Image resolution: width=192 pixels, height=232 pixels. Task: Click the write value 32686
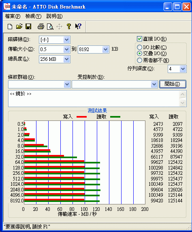pyautogui.click(x=157, y=146)
